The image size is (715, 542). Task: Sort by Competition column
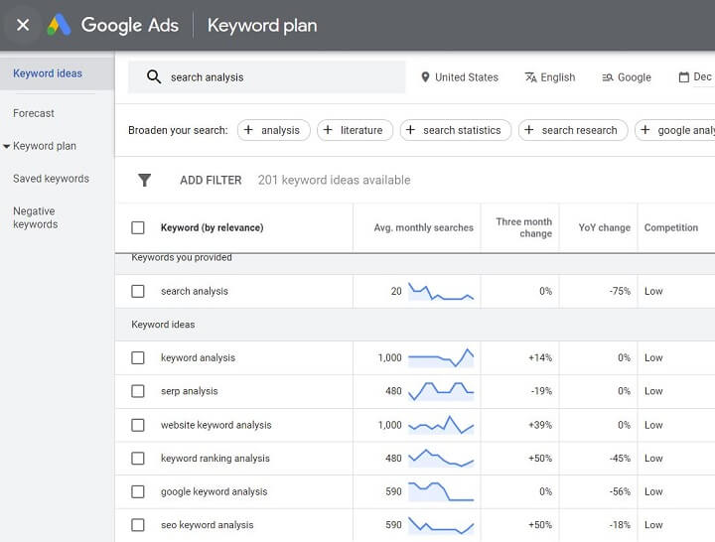tap(670, 227)
